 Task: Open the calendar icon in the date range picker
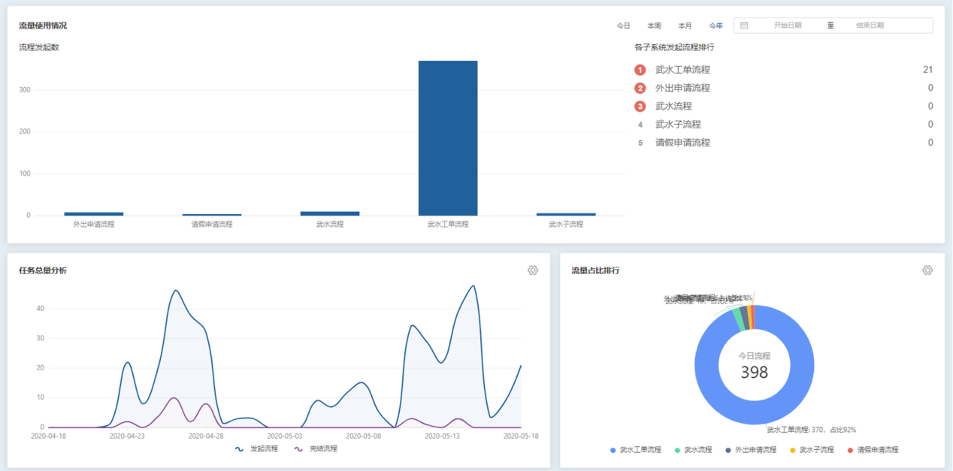[x=744, y=25]
